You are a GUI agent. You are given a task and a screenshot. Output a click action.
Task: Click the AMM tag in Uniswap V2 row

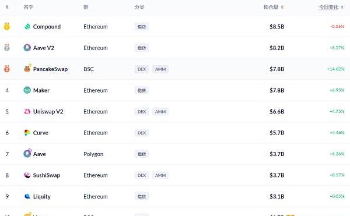pos(160,112)
